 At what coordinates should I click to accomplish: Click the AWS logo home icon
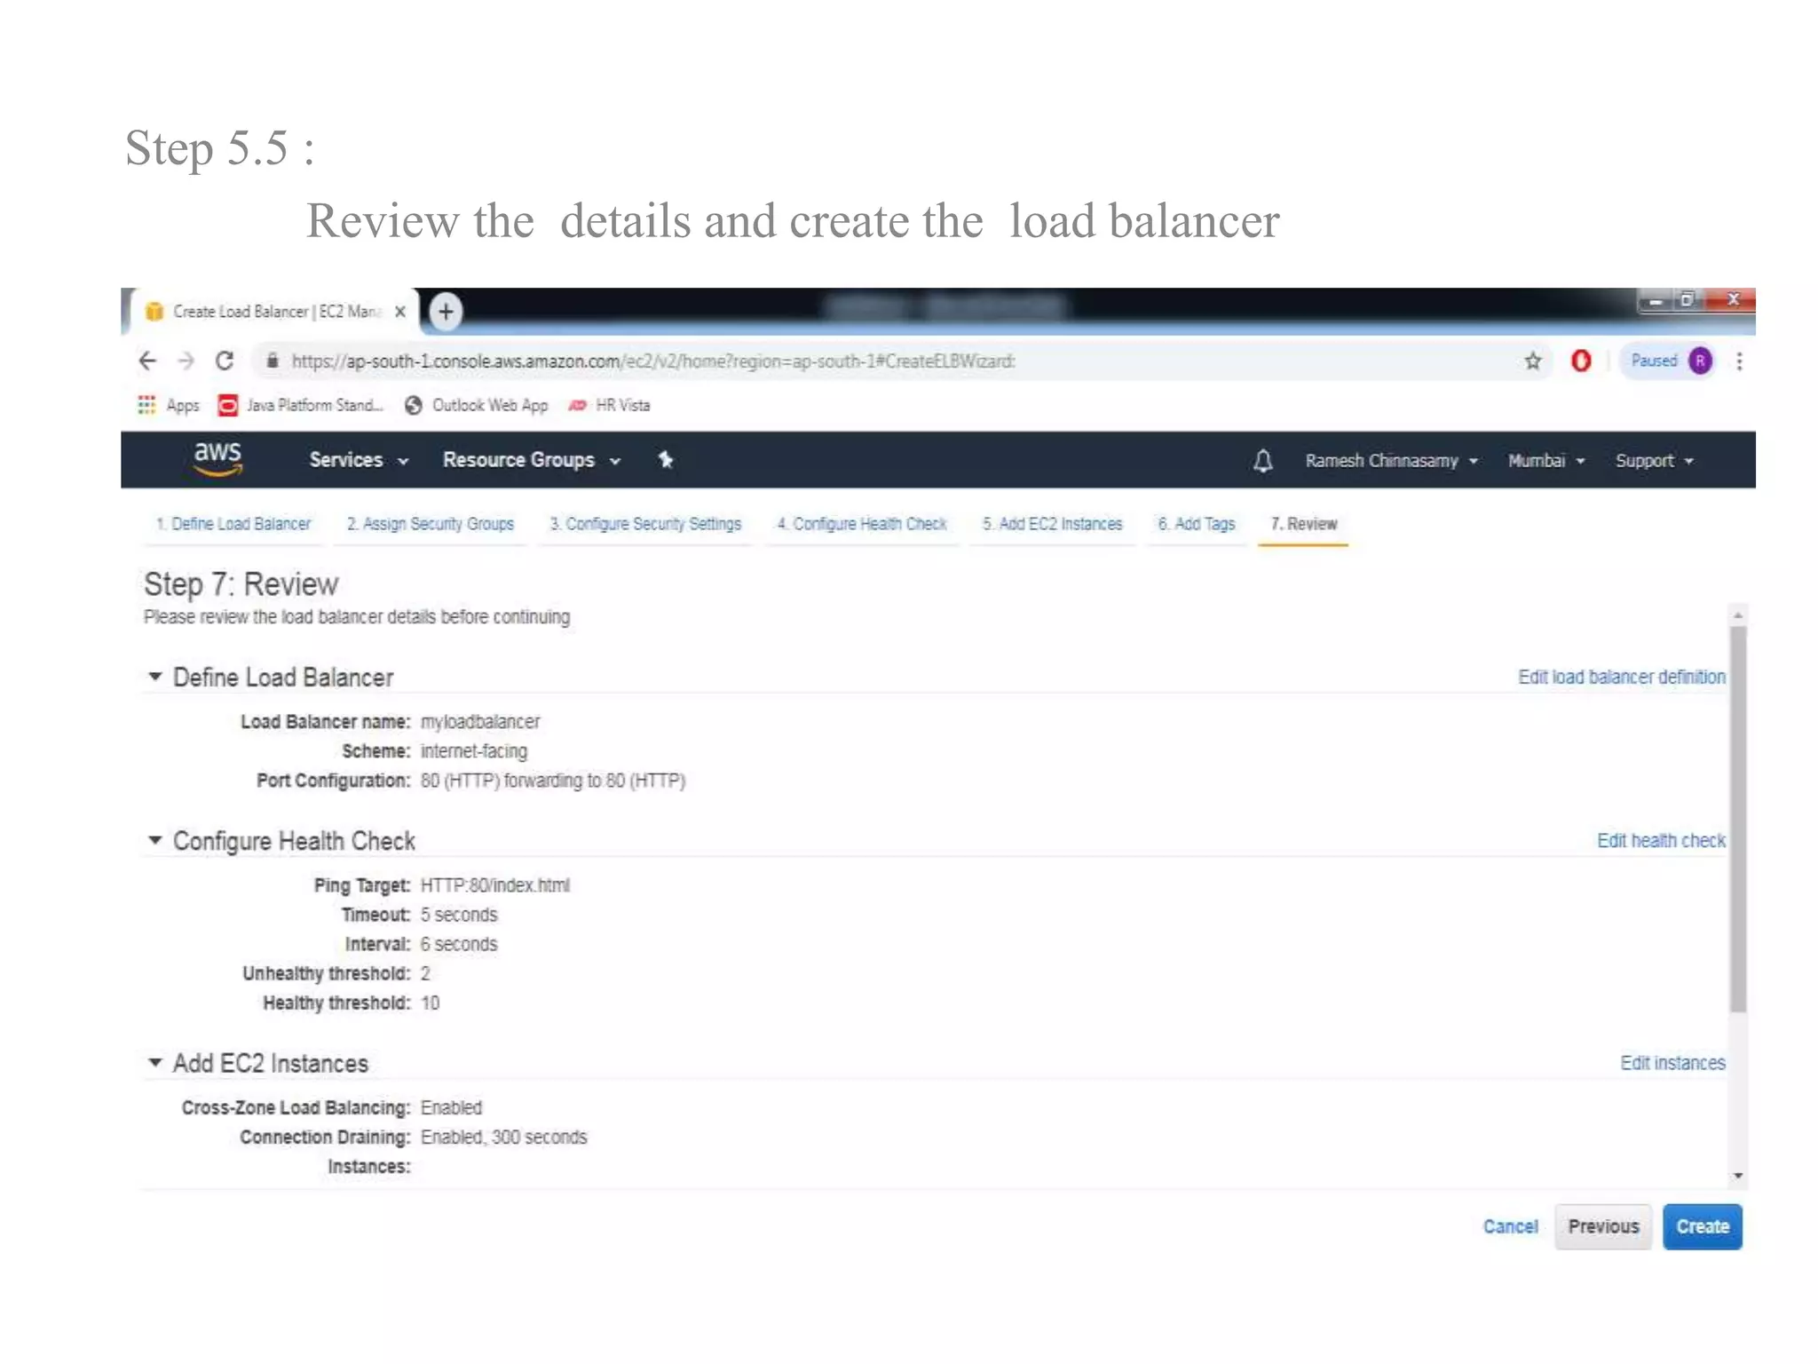(x=217, y=458)
